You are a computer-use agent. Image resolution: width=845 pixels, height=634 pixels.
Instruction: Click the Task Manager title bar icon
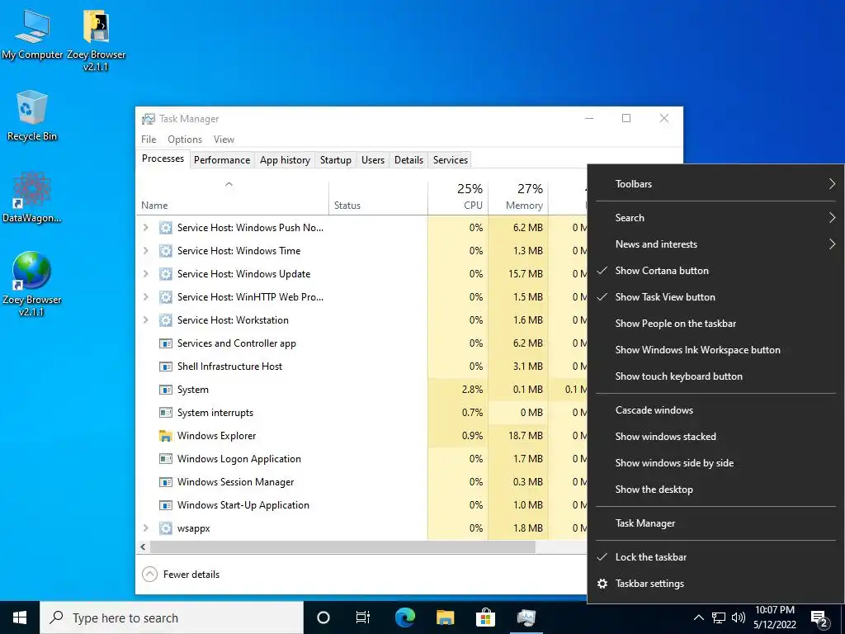click(149, 119)
